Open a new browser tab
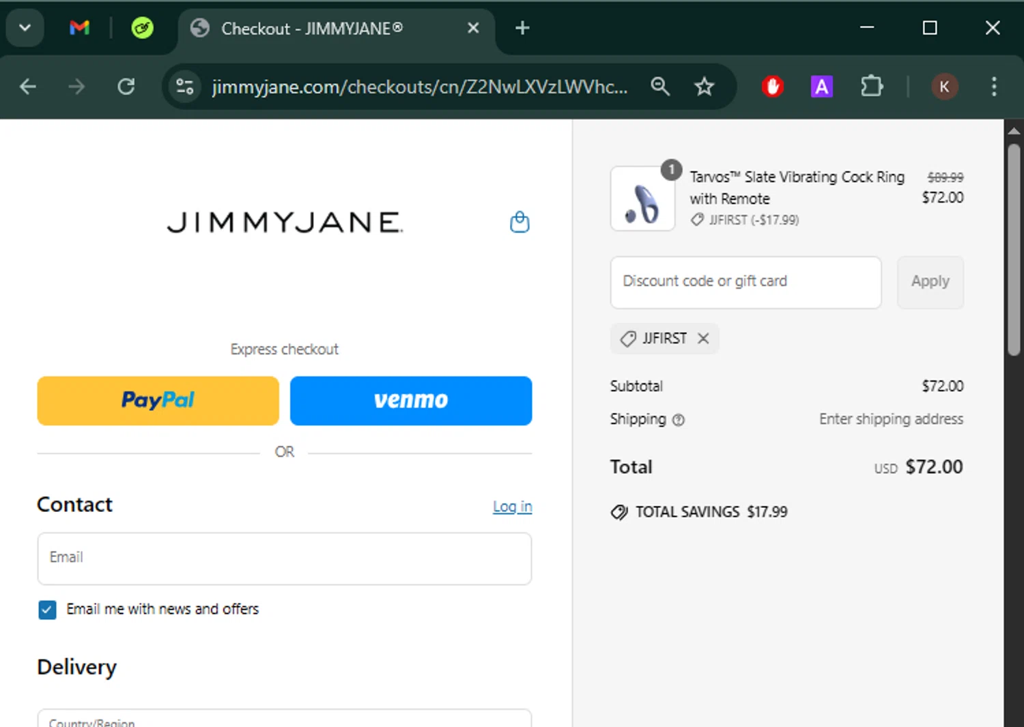 [522, 28]
